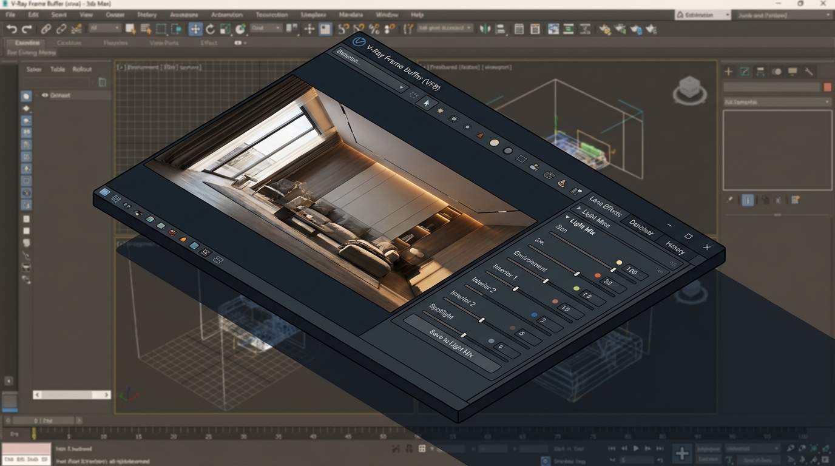Choose the rectangular selection region icon
The image size is (835, 466).
point(161,29)
